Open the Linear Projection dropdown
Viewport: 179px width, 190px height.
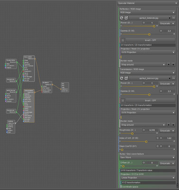148,178
